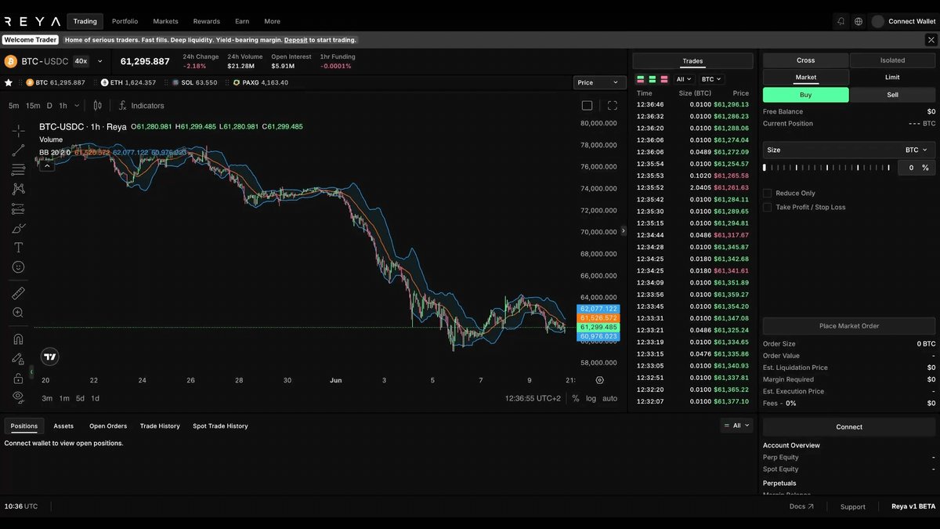The height and width of the screenshot is (529, 940).
Task: Select the text annotation tool
Action: 18,248
